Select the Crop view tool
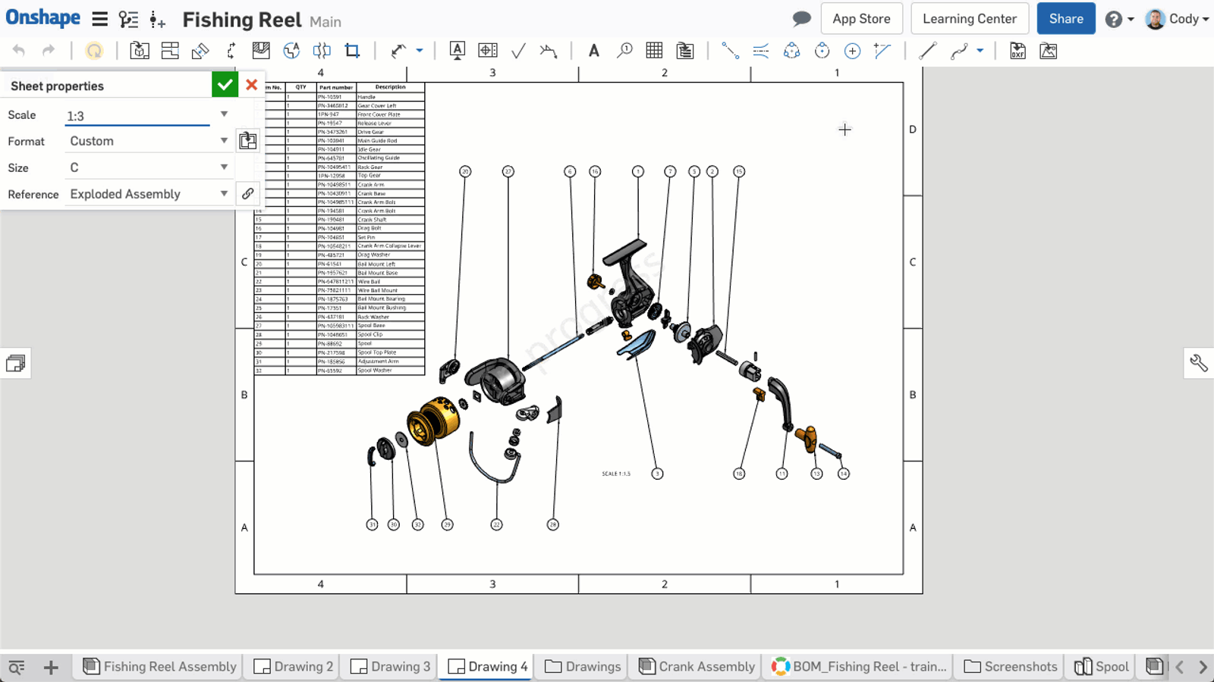 pyautogui.click(x=353, y=51)
